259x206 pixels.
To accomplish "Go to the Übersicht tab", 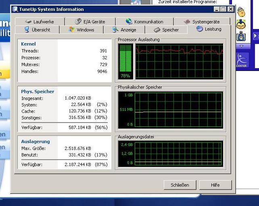I will (x=37, y=30).
